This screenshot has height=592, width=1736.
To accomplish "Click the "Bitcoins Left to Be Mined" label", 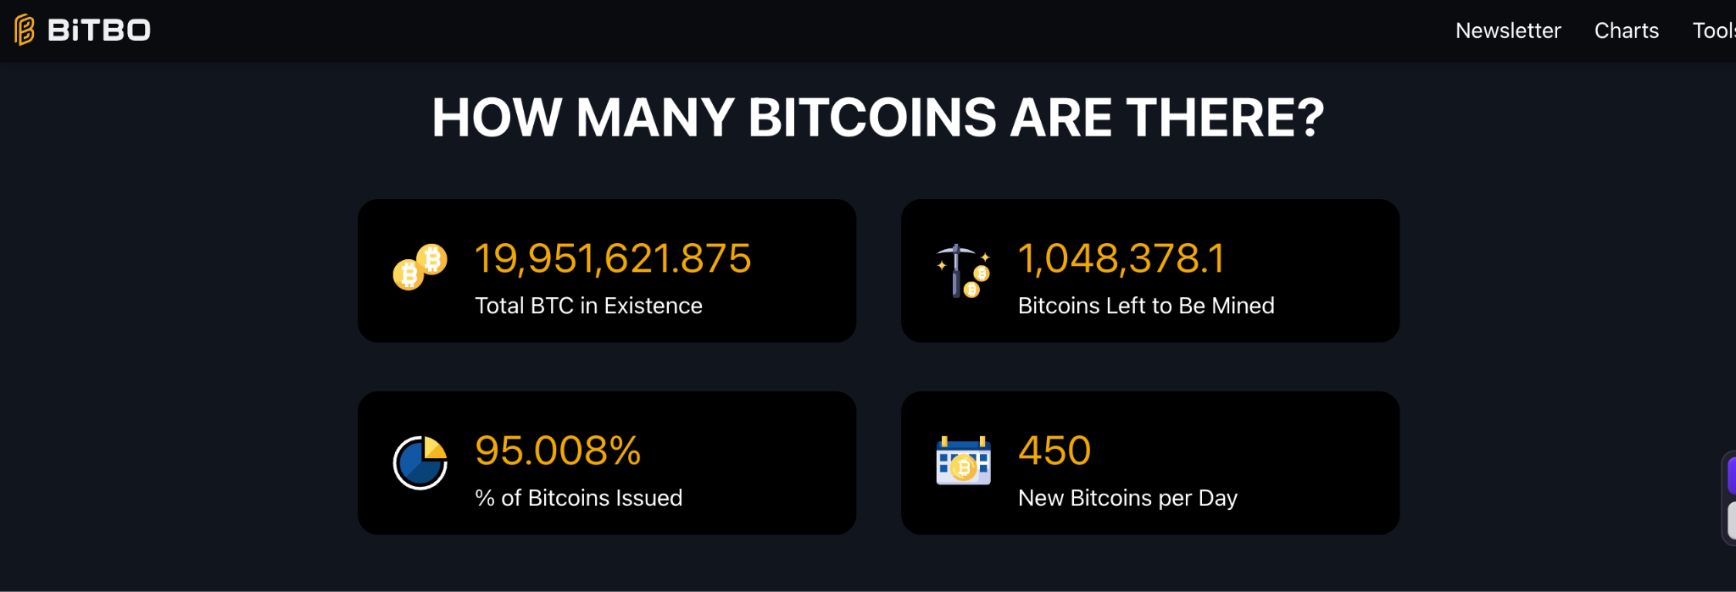I will pyautogui.click(x=1146, y=306).
